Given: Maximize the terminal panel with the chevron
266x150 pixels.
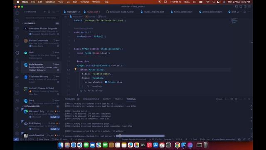Looking at the screenshot, I should (245, 99).
